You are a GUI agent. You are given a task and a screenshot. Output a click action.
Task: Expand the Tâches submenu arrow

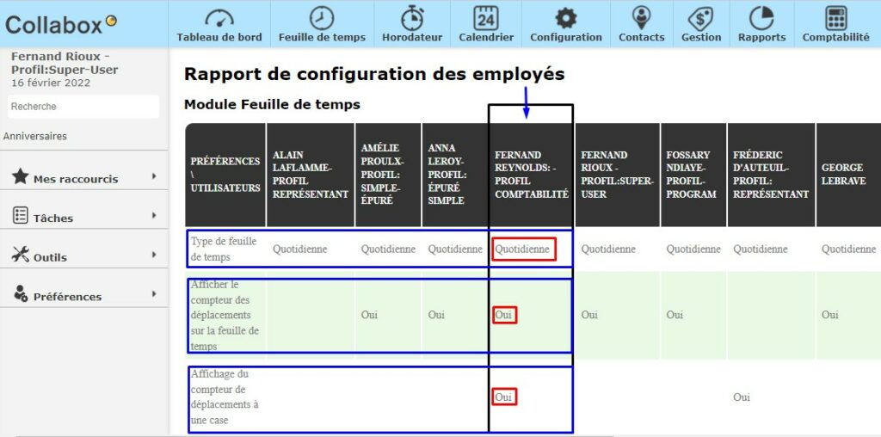tap(154, 216)
